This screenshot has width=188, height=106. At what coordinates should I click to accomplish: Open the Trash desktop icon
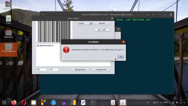coord(9,19)
